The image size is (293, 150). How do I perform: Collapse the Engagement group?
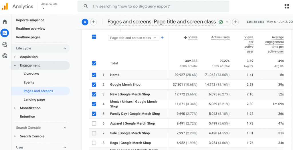pos(15,65)
